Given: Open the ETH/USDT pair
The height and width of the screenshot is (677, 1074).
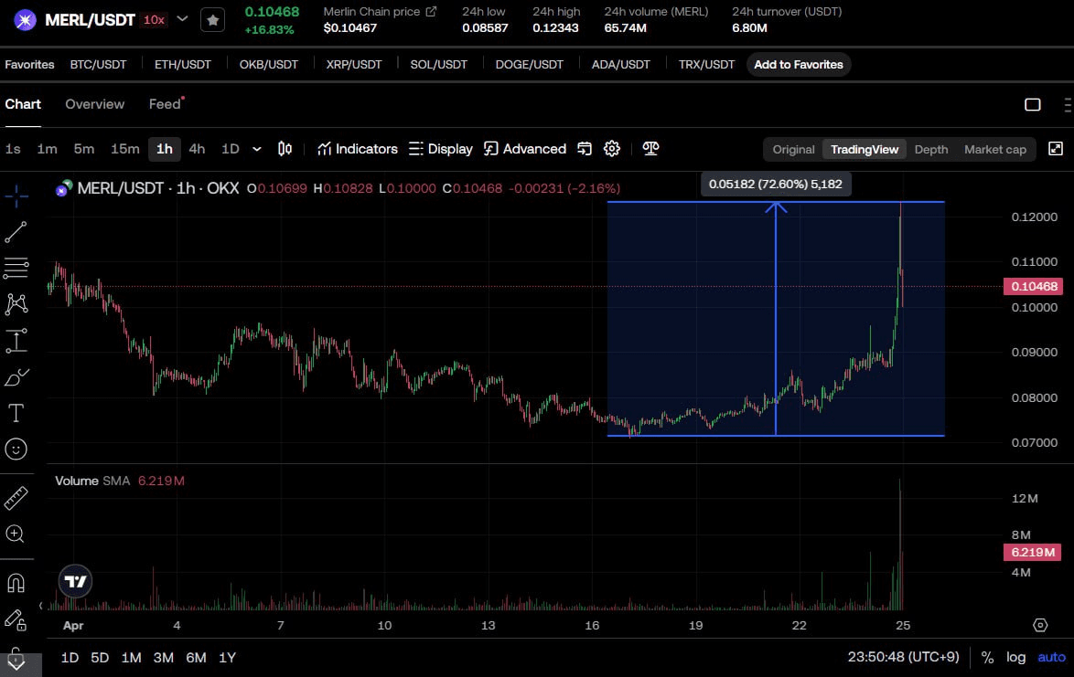Looking at the screenshot, I should 183,64.
